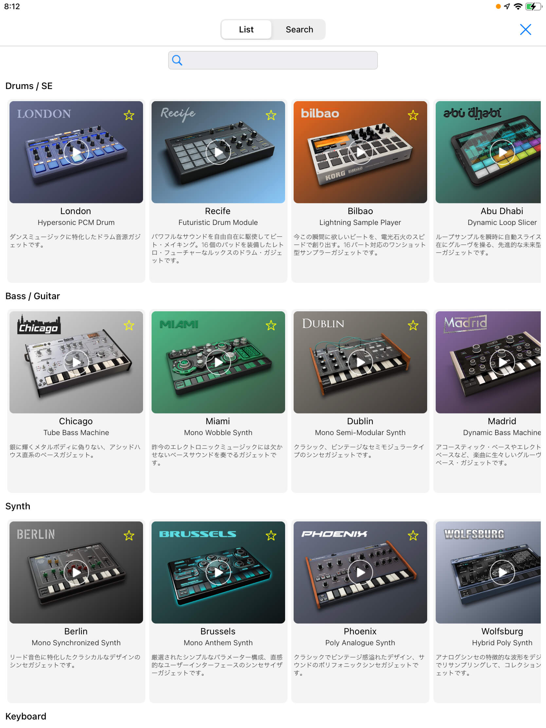Open the Dublin gadget thumbnail image
The height and width of the screenshot is (728, 546).
click(360, 362)
